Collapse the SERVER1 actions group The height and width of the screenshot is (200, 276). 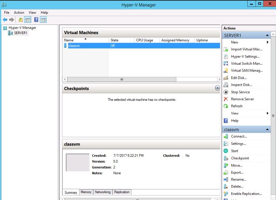pos(267,35)
